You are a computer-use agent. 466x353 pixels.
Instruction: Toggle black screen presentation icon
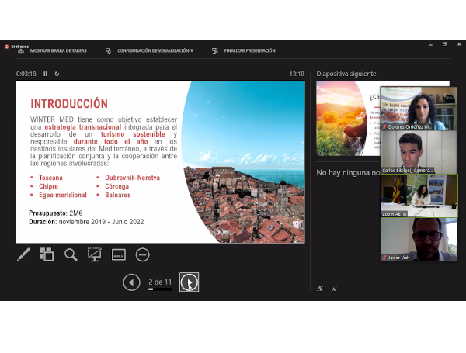(95, 254)
